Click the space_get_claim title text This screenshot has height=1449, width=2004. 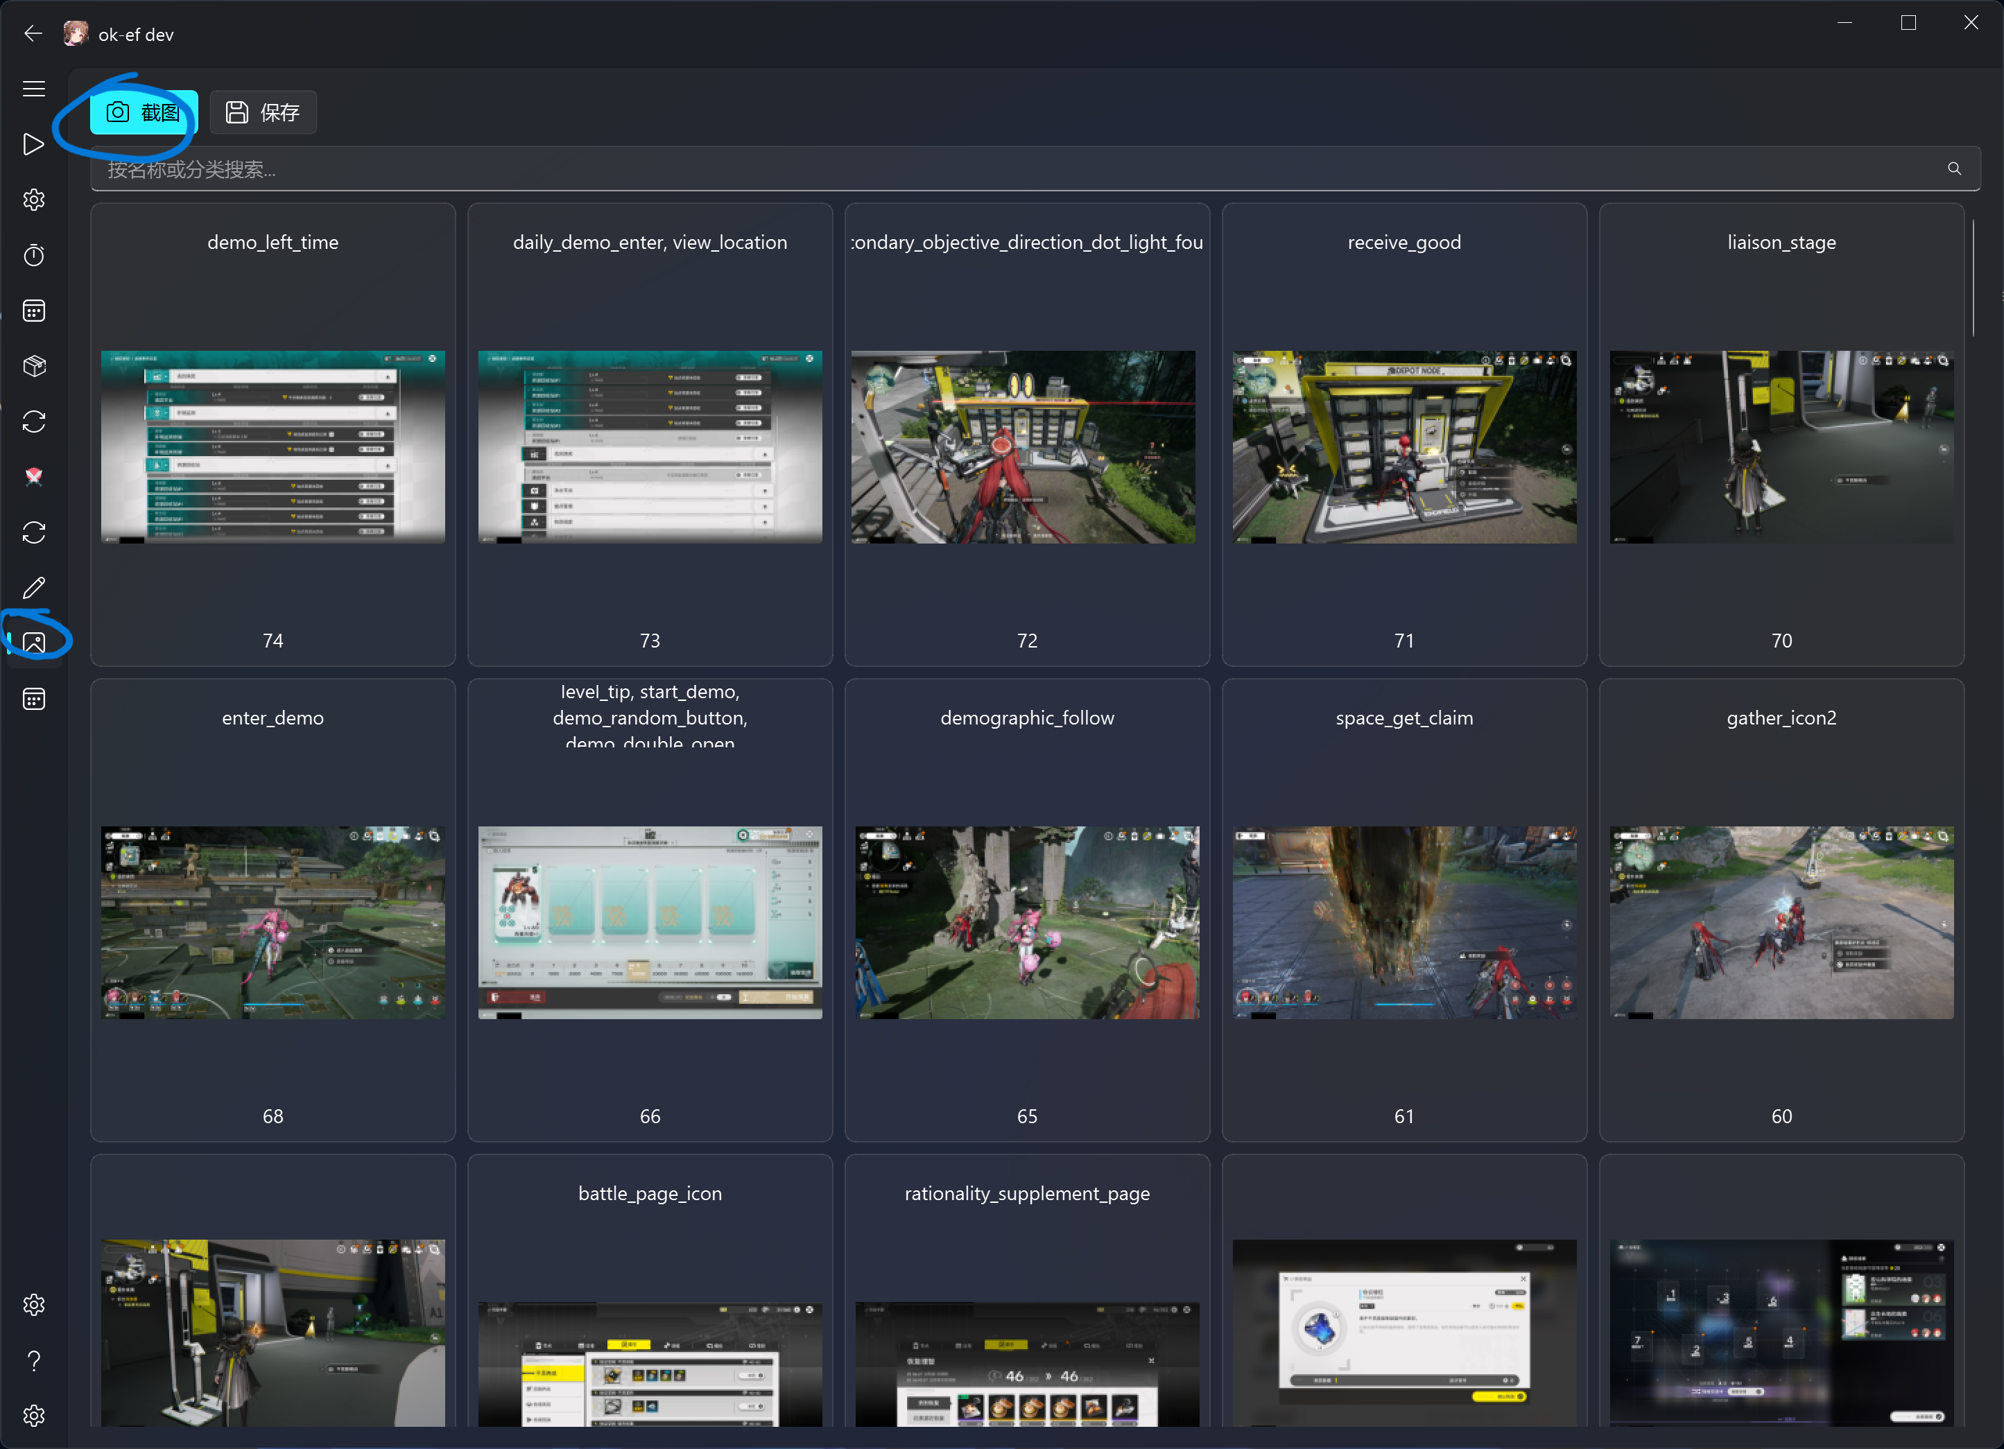pyautogui.click(x=1404, y=718)
